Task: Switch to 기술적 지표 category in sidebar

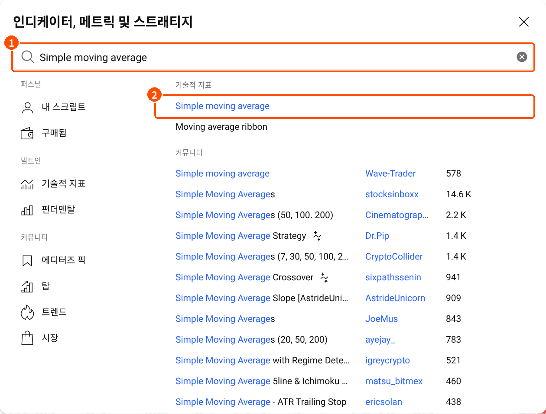Action: click(x=64, y=183)
